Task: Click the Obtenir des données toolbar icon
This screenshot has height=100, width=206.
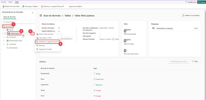Action: (3, 6)
